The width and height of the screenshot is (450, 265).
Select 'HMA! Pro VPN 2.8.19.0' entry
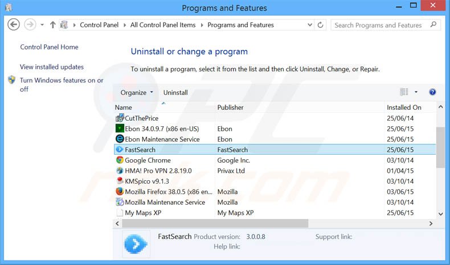[158, 171]
